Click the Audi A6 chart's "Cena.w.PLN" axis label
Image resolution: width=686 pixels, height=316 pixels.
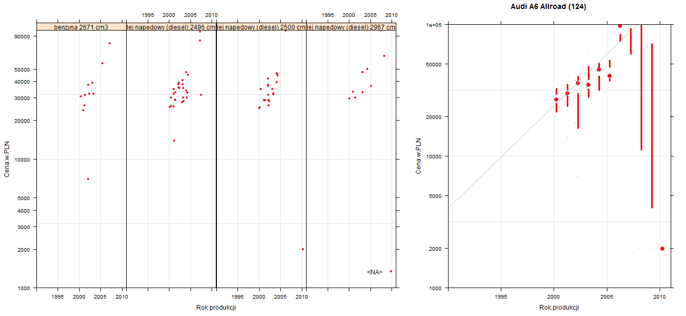[x=418, y=155]
